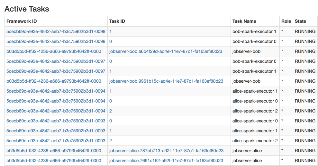Screen dimensions: 318x166
Task: Open jobserver-alice.7691c162 task link
Action: point(166,161)
